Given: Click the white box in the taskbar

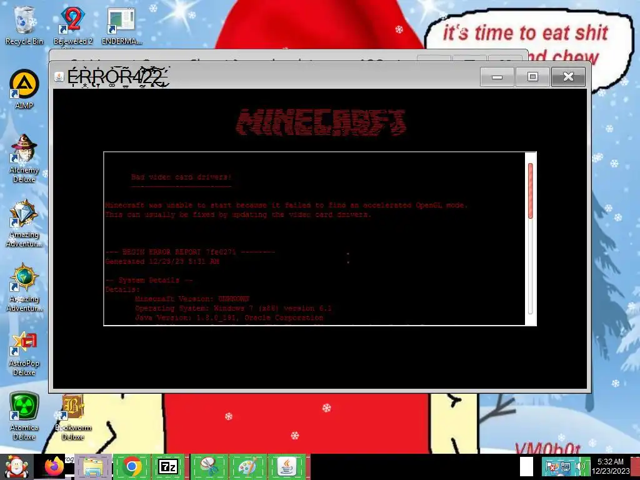Looking at the screenshot, I should [526, 466].
